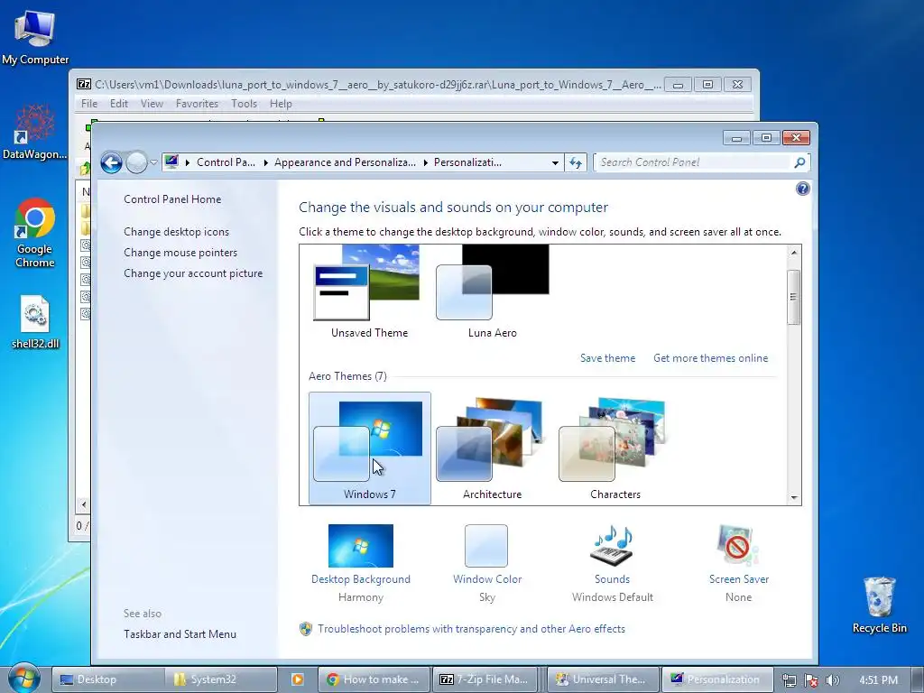Open Tools menu in 7-Zip window
924x693 pixels.
[x=244, y=104]
